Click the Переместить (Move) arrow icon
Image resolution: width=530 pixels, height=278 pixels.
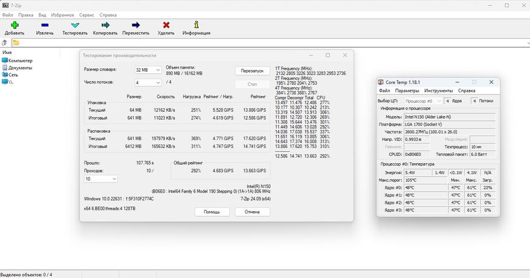pos(136,25)
